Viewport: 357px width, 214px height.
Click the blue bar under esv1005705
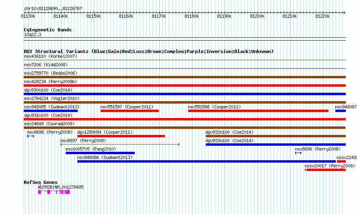pyautogui.click(x=100, y=153)
